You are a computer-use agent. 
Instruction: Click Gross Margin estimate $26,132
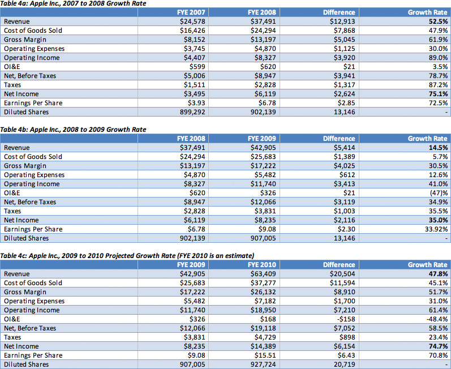263,292
